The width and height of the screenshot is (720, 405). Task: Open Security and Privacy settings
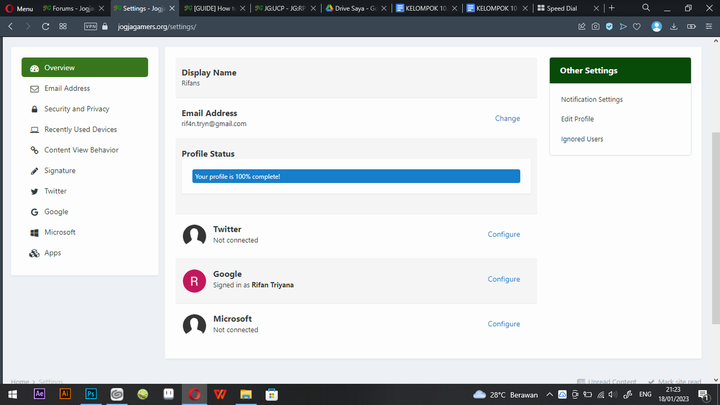[85, 109]
